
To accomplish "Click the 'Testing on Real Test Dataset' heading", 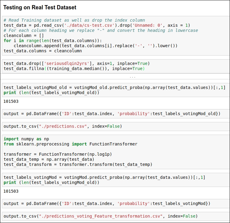I will (40, 7).
